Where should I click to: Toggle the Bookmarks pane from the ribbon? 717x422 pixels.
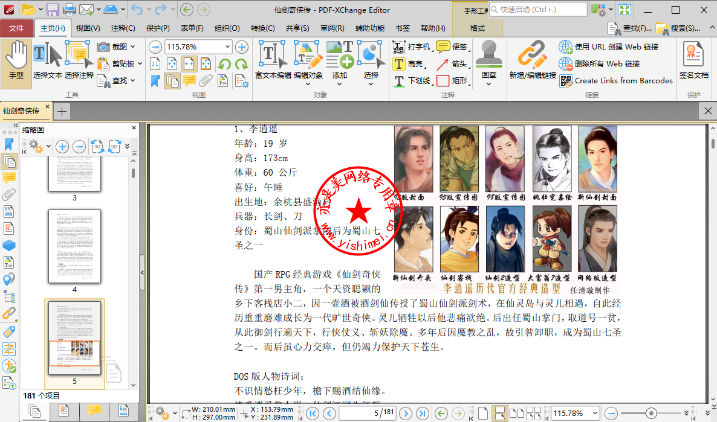click(155, 81)
